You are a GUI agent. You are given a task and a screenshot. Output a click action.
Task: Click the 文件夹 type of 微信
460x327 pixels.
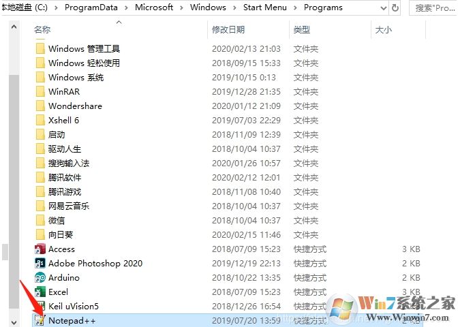[x=306, y=221]
